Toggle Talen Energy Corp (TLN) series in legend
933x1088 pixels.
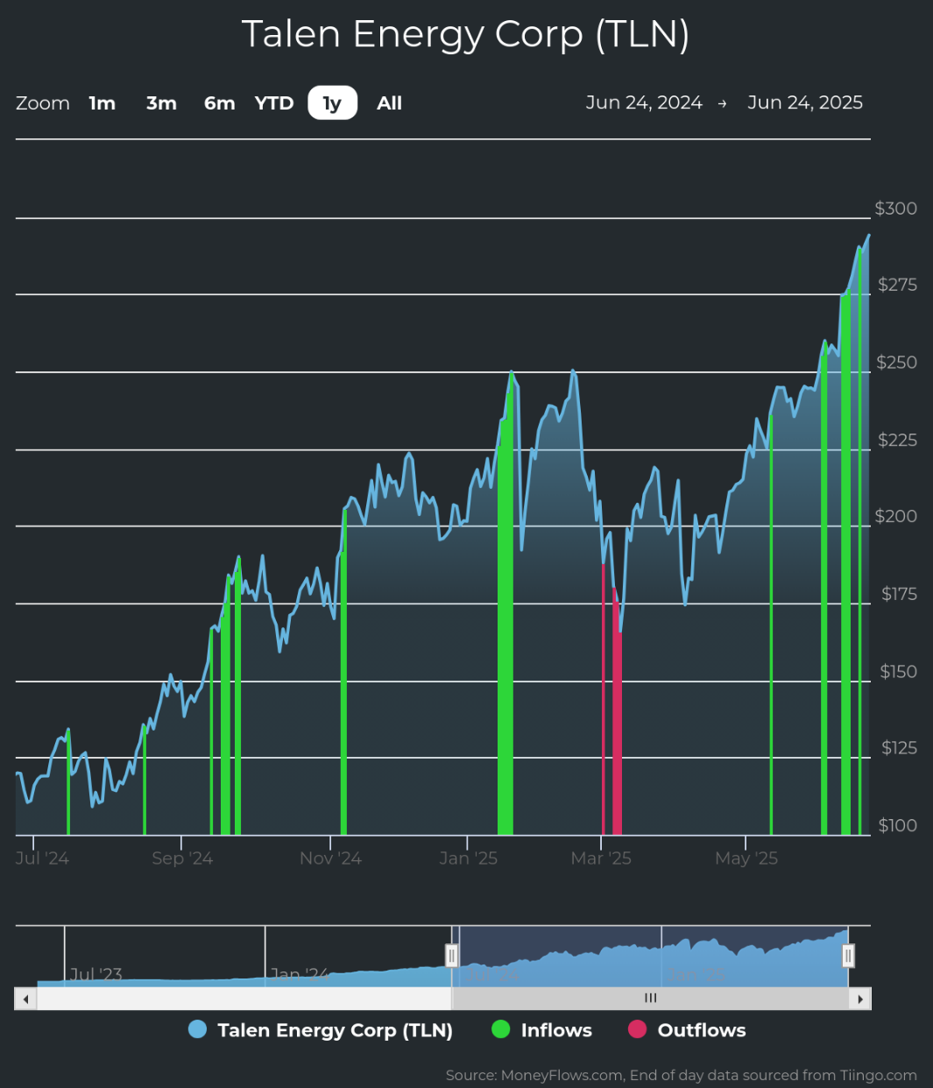tap(321, 1030)
